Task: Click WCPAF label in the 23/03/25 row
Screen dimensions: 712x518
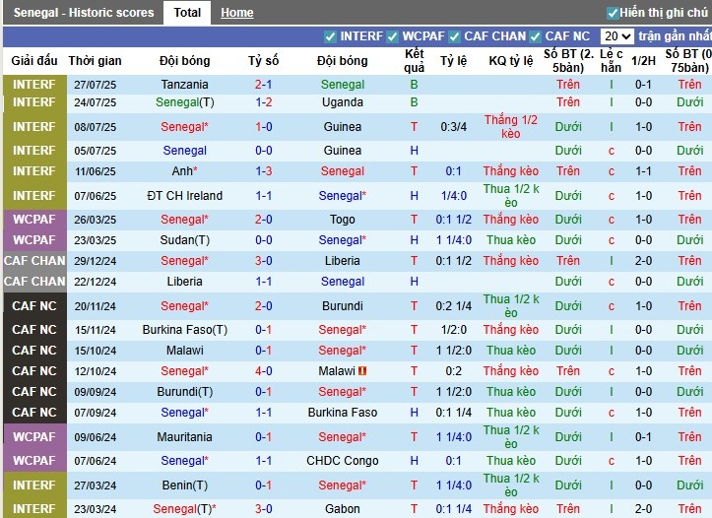Action: pos(34,240)
